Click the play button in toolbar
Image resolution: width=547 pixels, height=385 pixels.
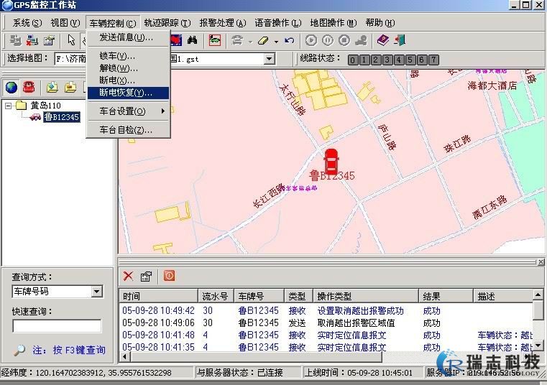pyautogui.click(x=311, y=40)
